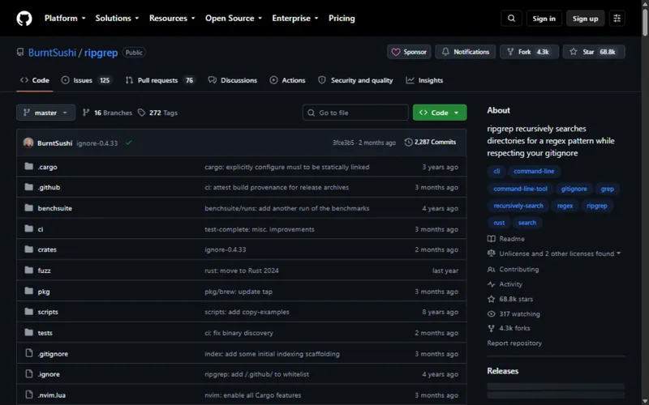This screenshot has width=649, height=405.
Task: Open the ripgrep repository title link
Action: pos(101,53)
